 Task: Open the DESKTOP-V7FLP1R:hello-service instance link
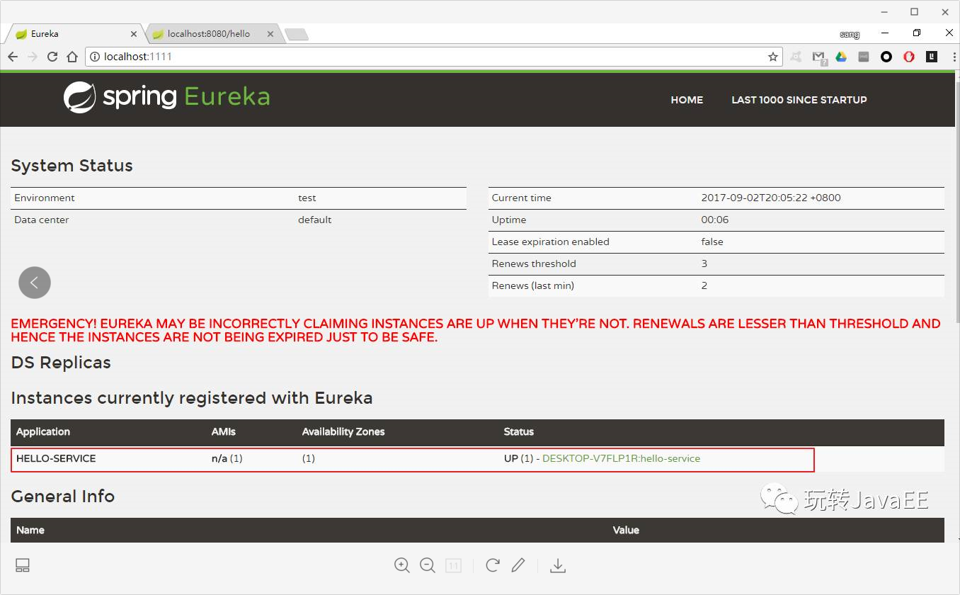point(621,458)
